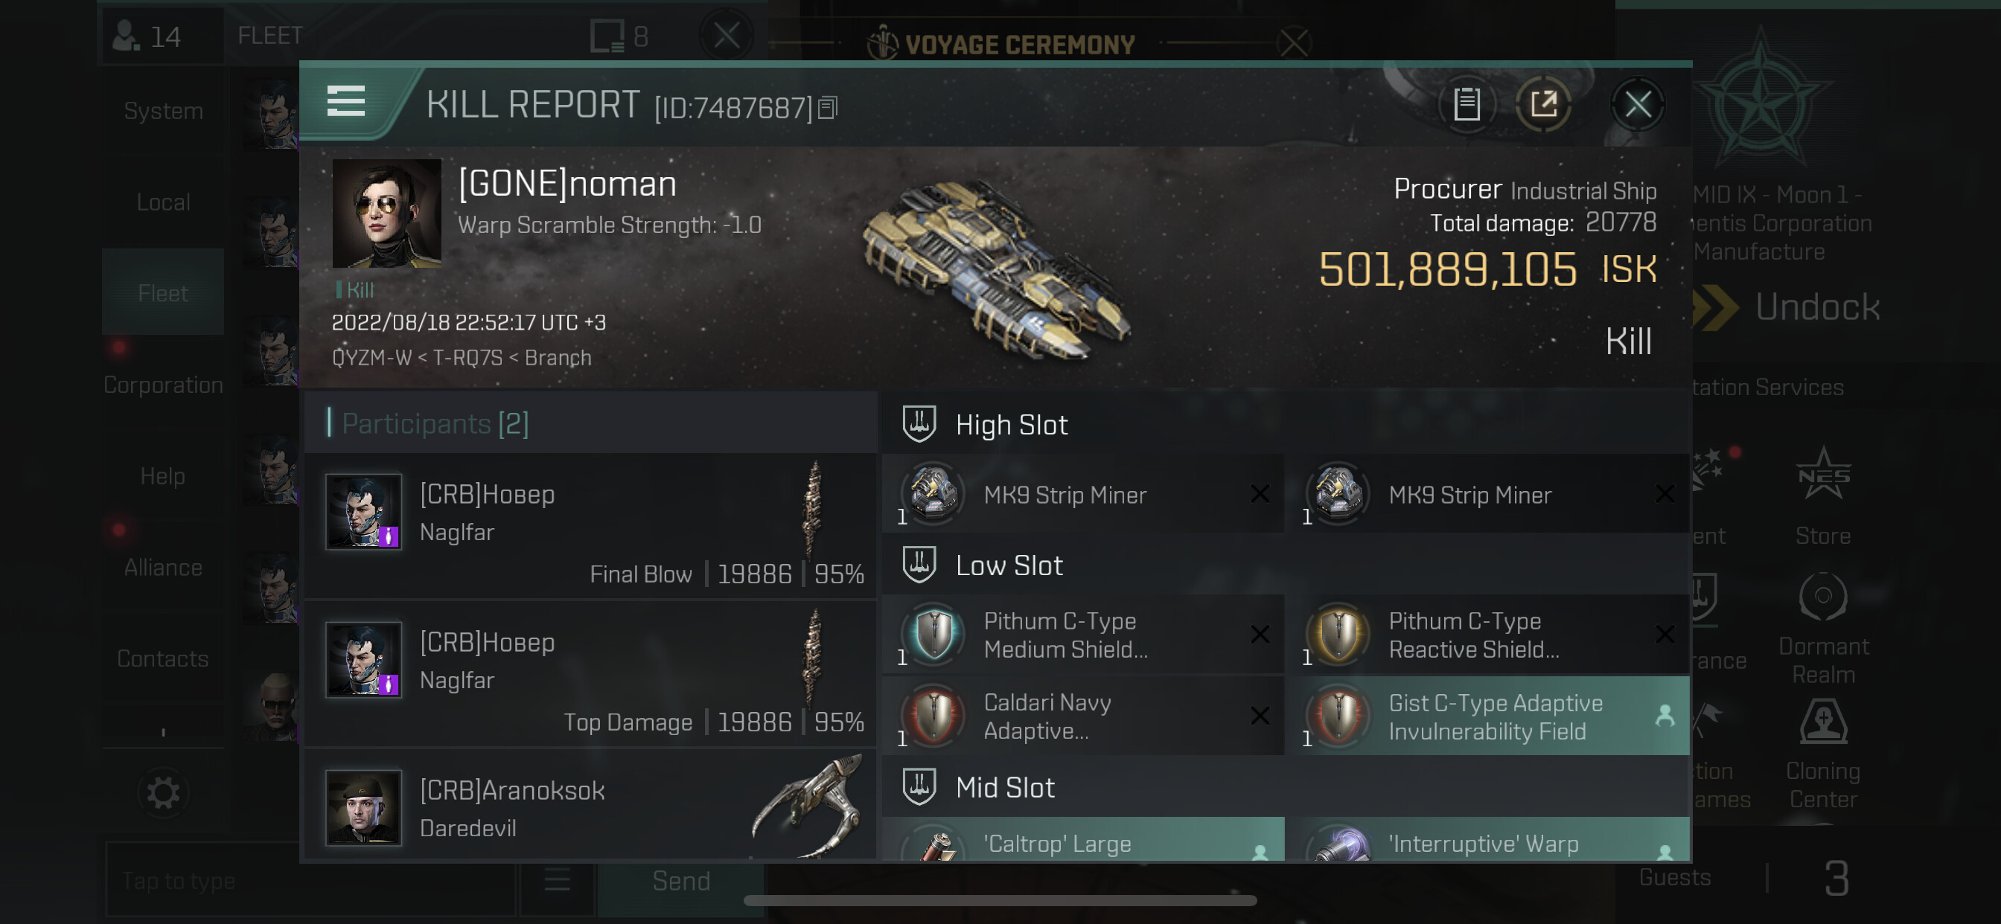Tap the chat text input field
2001x924 pixels.
coord(310,881)
